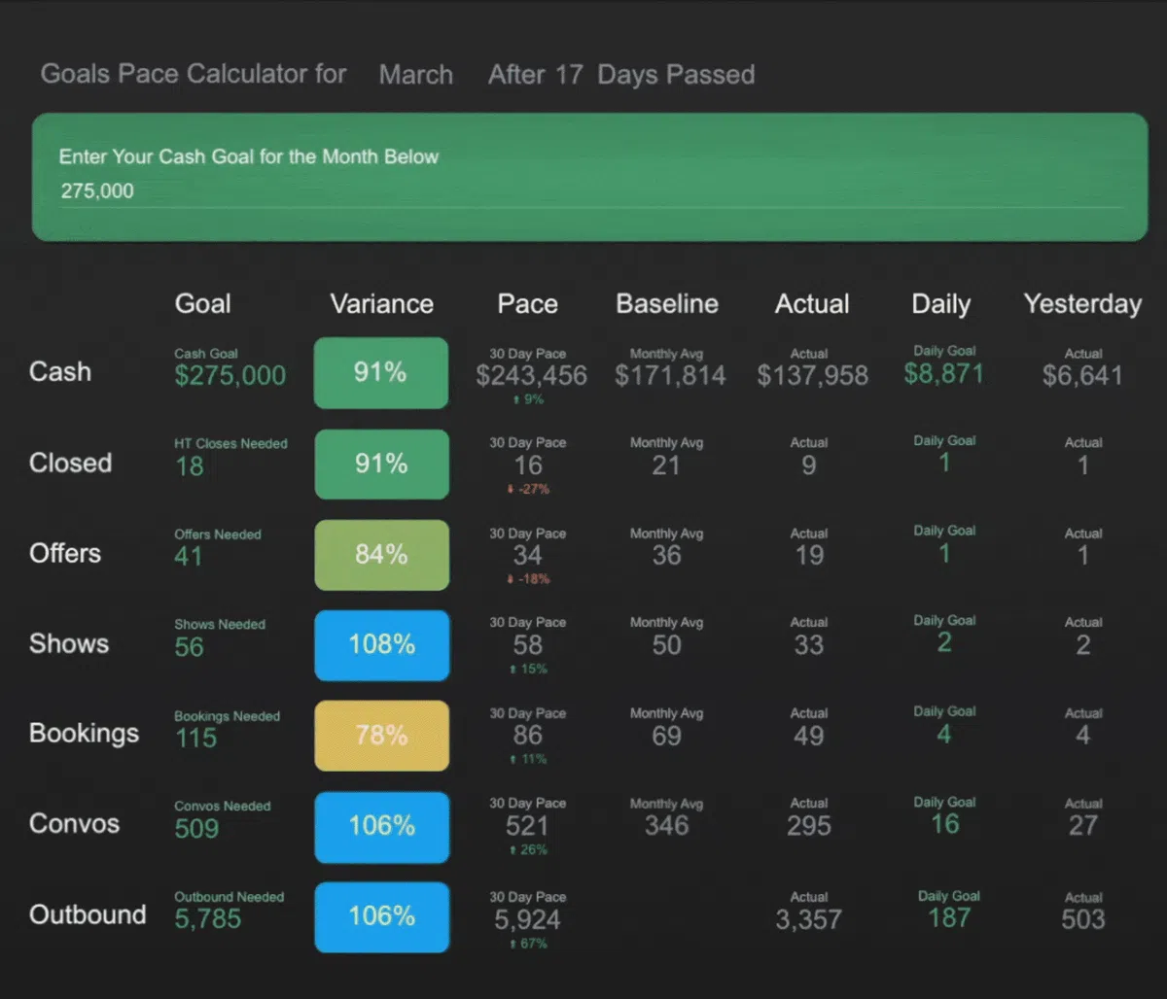The height and width of the screenshot is (999, 1167).
Task: Click the down arrow beside -18% Offers pace
Action: 511,579
